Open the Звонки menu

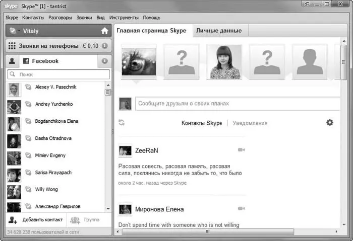(x=84, y=18)
